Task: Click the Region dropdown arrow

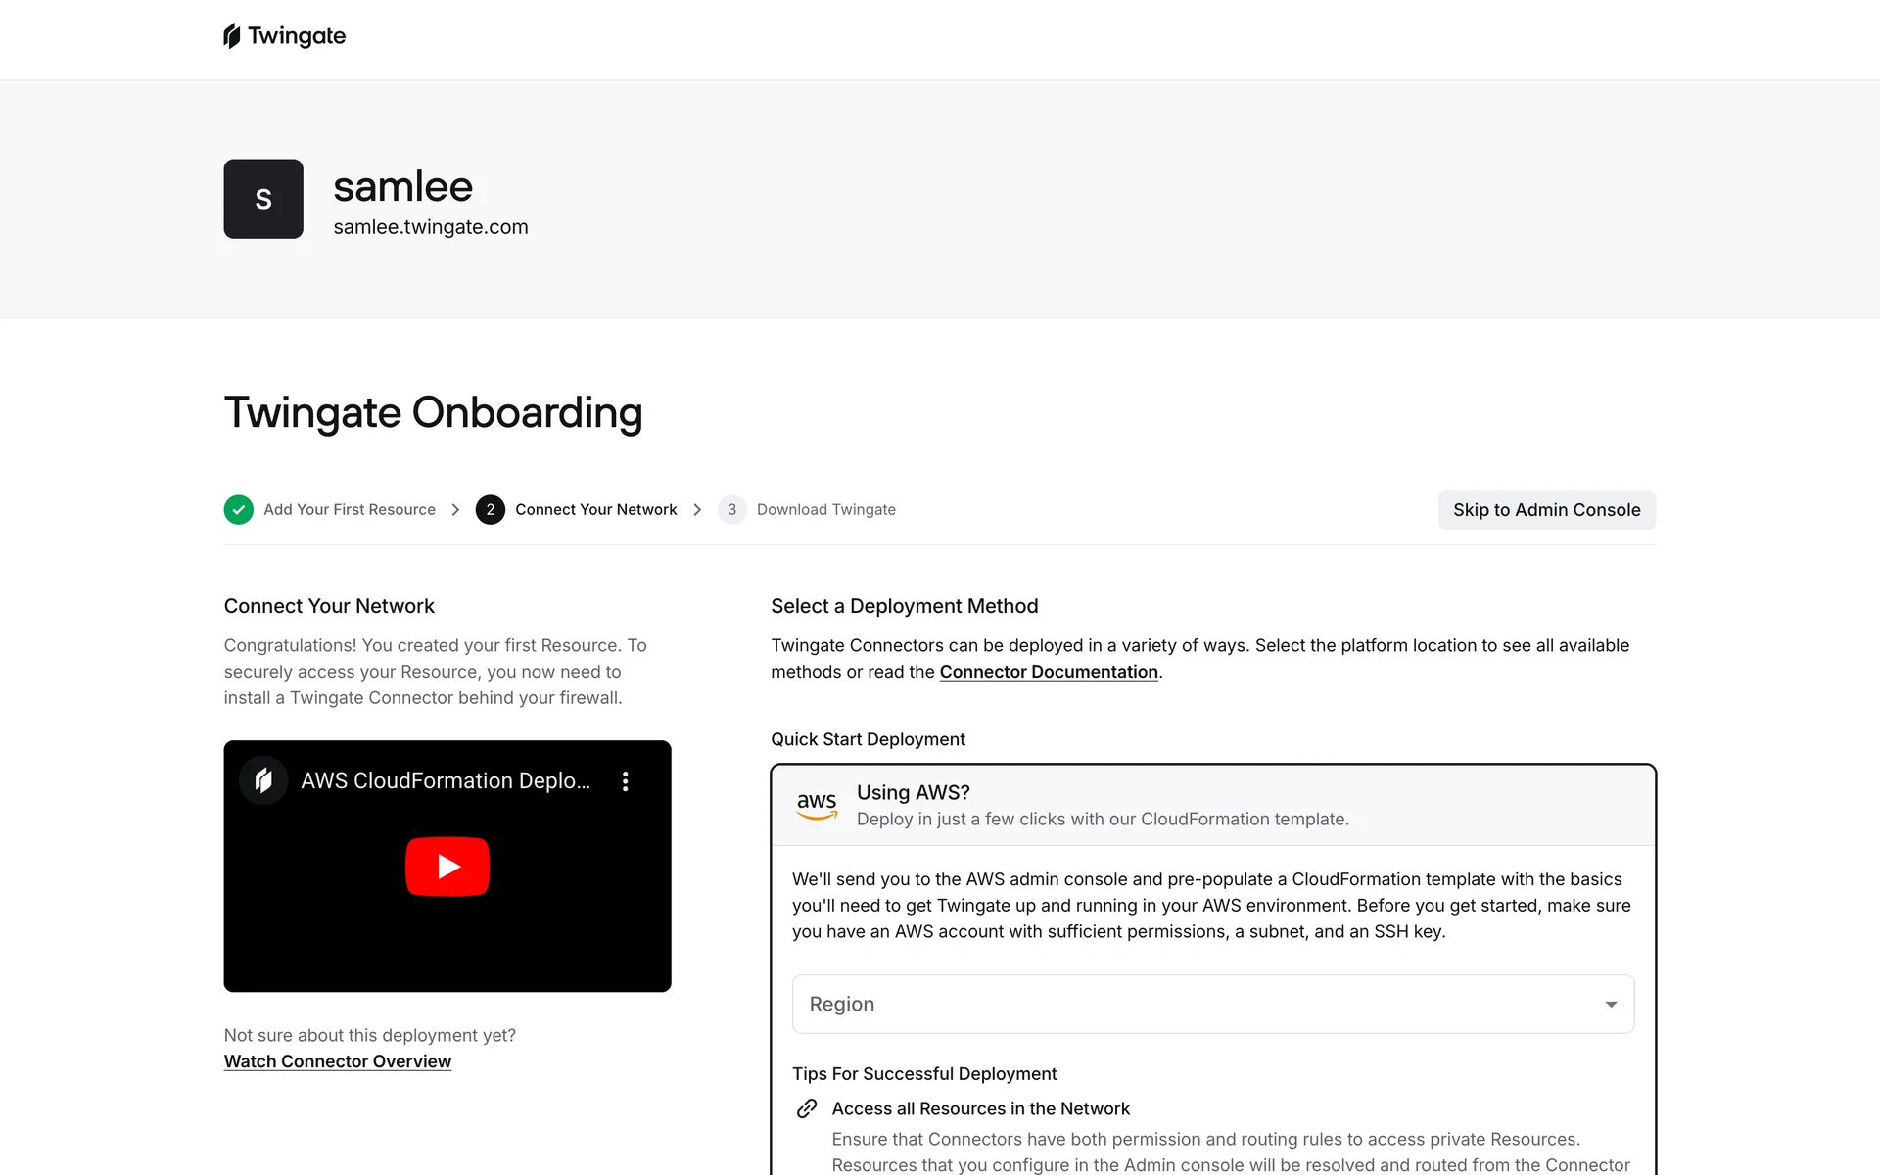Action: pos(1611,1005)
